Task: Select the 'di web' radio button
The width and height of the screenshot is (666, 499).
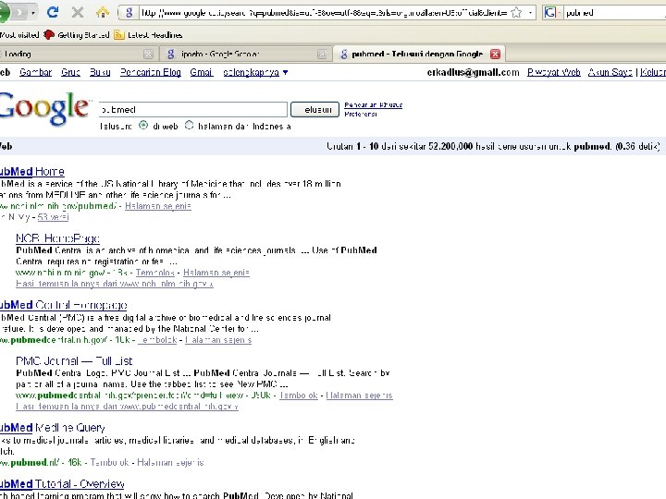Action: click(x=143, y=126)
